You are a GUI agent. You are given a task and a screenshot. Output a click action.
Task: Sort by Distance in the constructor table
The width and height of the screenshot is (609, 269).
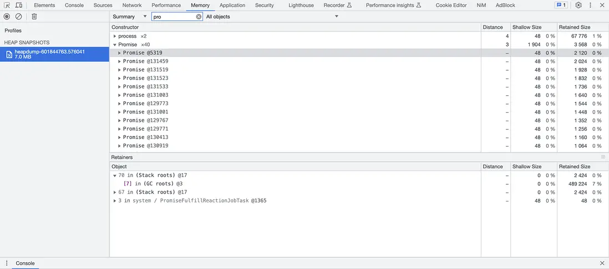click(x=496, y=27)
